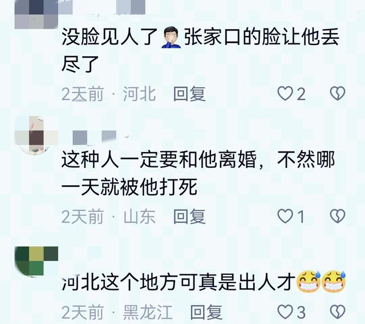Viewport: 365px width, 324px height.
Task: Tap broken heart on the 山东 comment
Action: click(338, 216)
